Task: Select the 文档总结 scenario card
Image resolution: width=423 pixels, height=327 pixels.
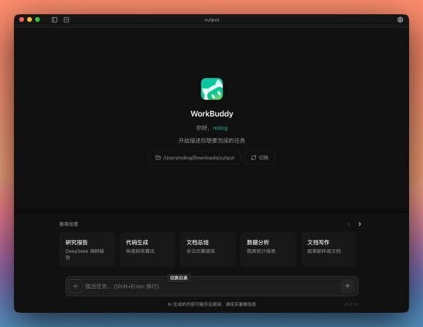Action: 208,249
